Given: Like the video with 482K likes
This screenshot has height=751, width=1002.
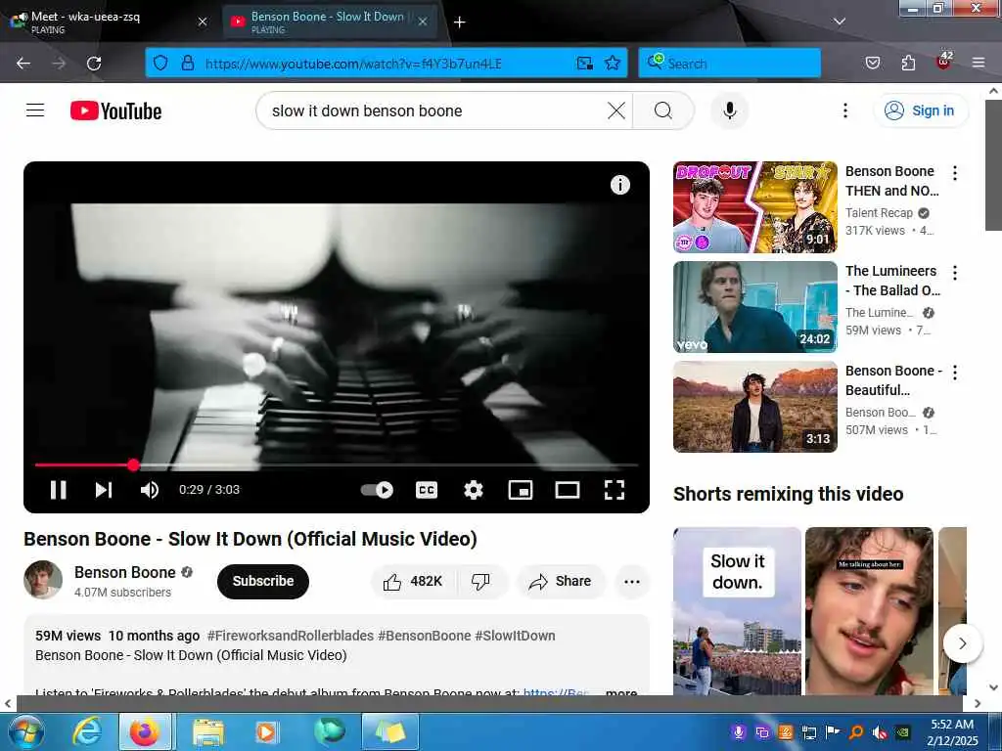Looking at the screenshot, I should tap(413, 581).
